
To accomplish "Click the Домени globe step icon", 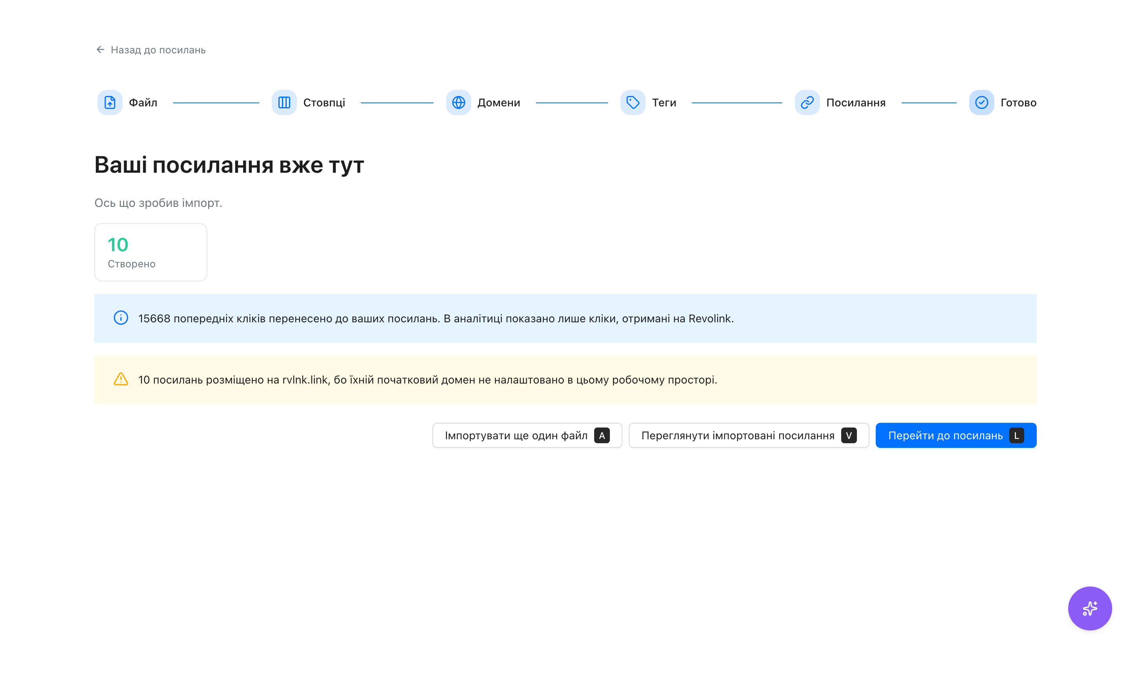I will [459, 102].
